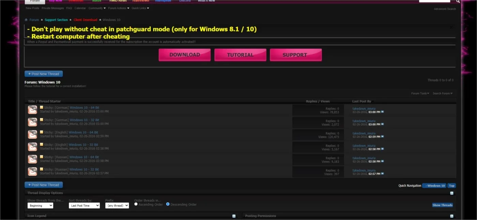Open thread [German] Windows 10 - 64 Bit

84,108
